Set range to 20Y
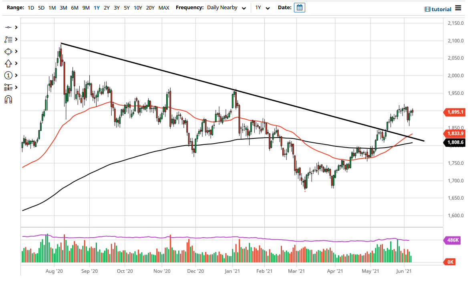469x282 pixels. point(150,8)
